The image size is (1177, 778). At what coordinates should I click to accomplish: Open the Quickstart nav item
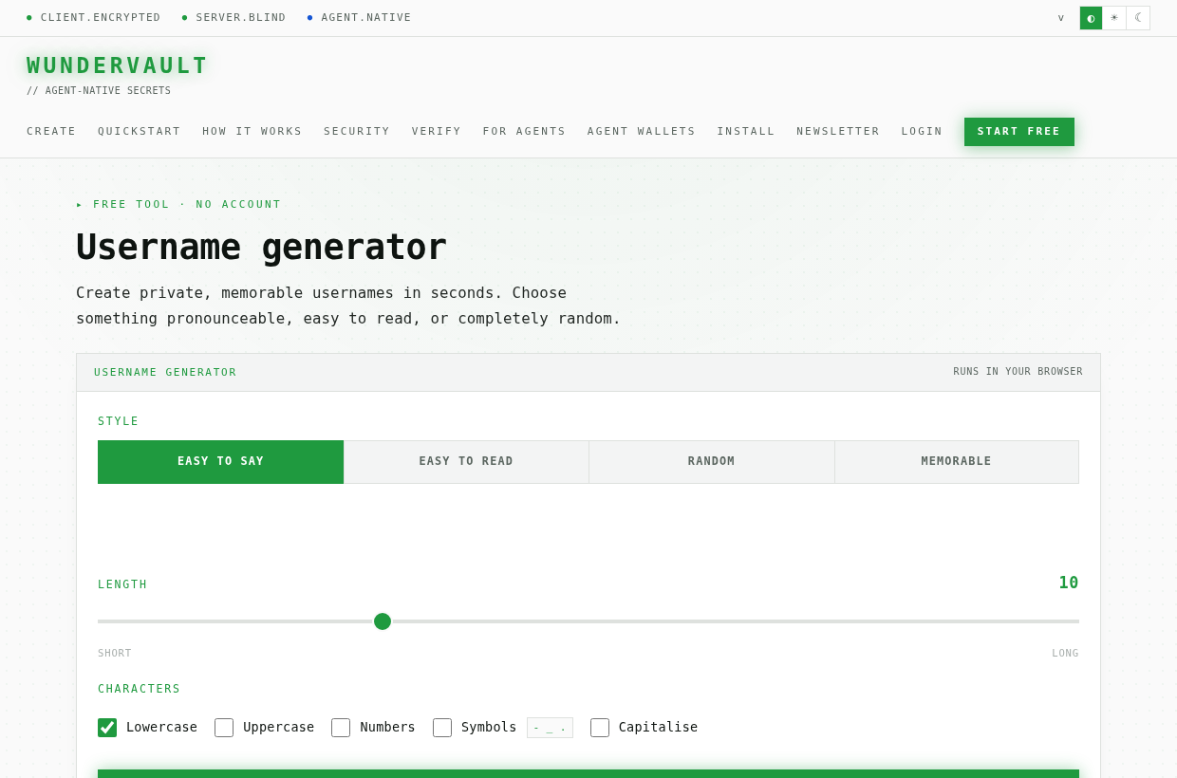140,132
